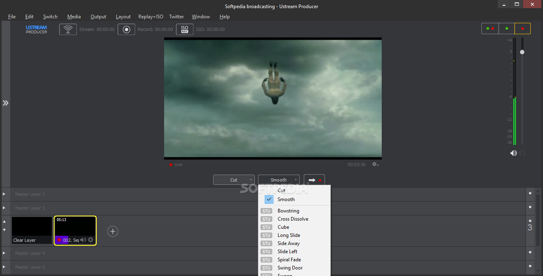Click the STU badge beside Bowstring
Image resolution: width=543 pixels, height=276 pixels.
(267, 211)
